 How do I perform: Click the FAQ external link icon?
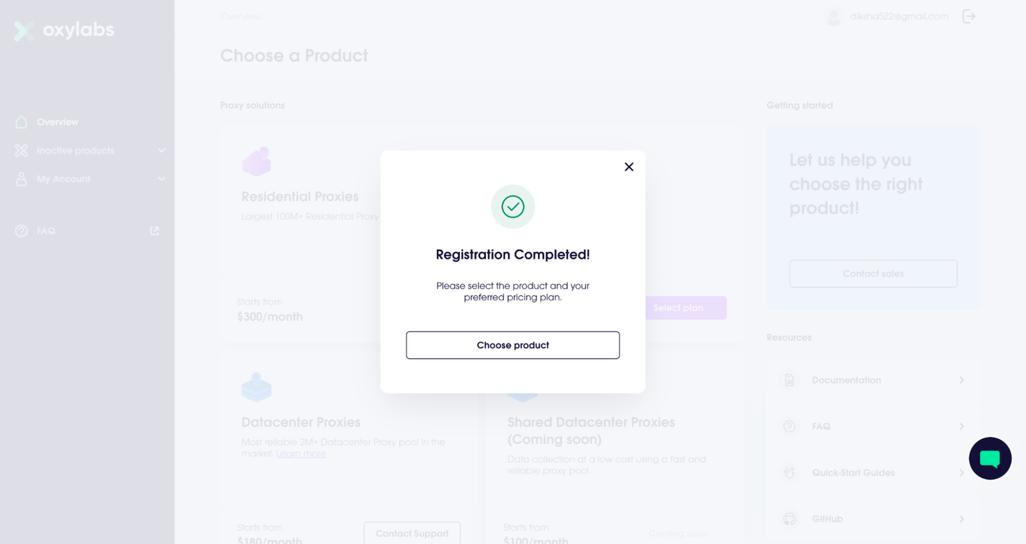[154, 231]
